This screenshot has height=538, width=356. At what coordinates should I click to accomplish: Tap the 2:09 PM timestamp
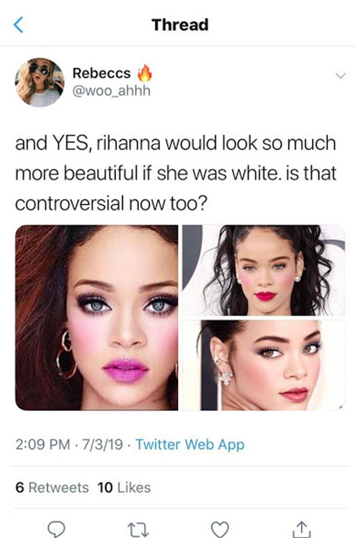coord(43,445)
